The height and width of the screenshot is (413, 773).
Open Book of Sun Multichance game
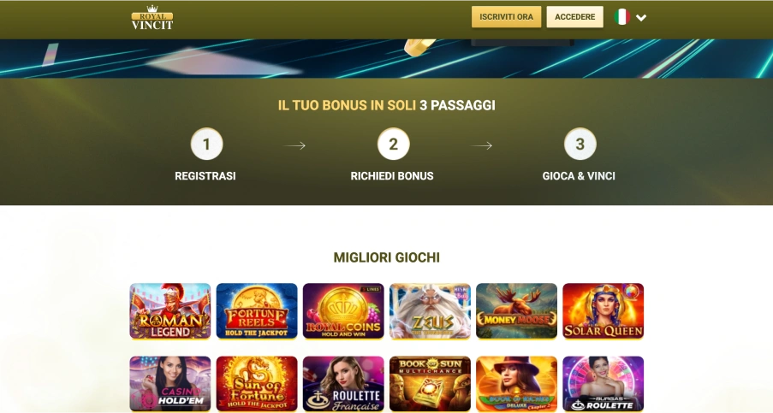[x=431, y=384]
